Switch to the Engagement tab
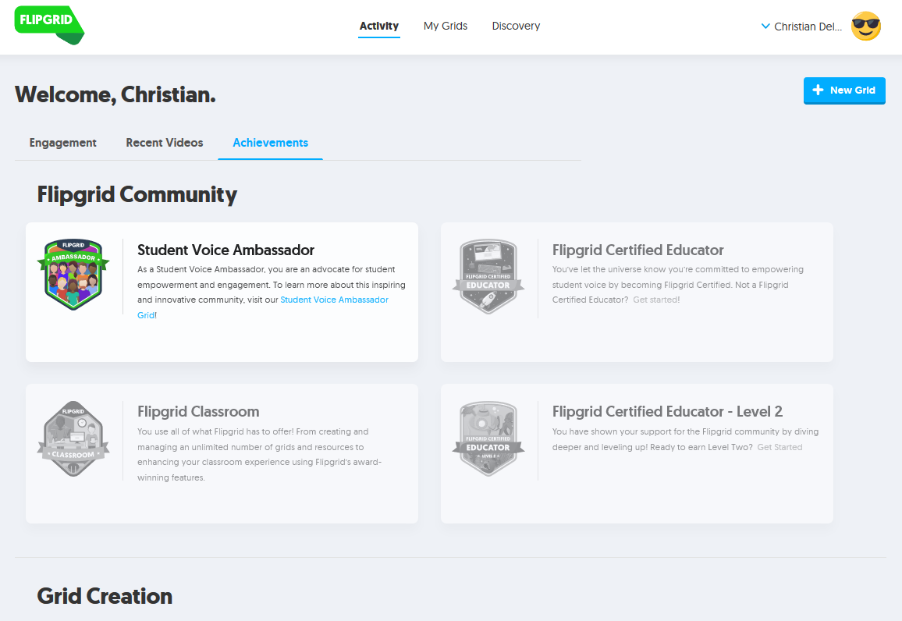This screenshot has height=621, width=902. tap(62, 143)
